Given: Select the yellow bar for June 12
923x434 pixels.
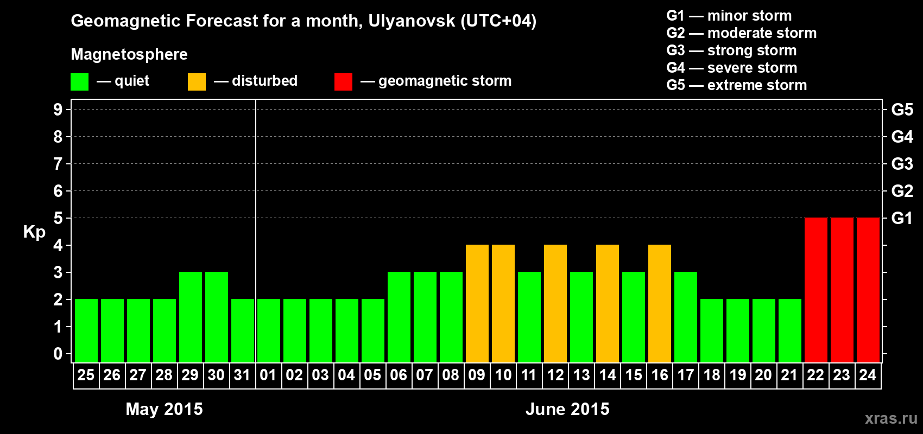Looking at the screenshot, I should [555, 303].
